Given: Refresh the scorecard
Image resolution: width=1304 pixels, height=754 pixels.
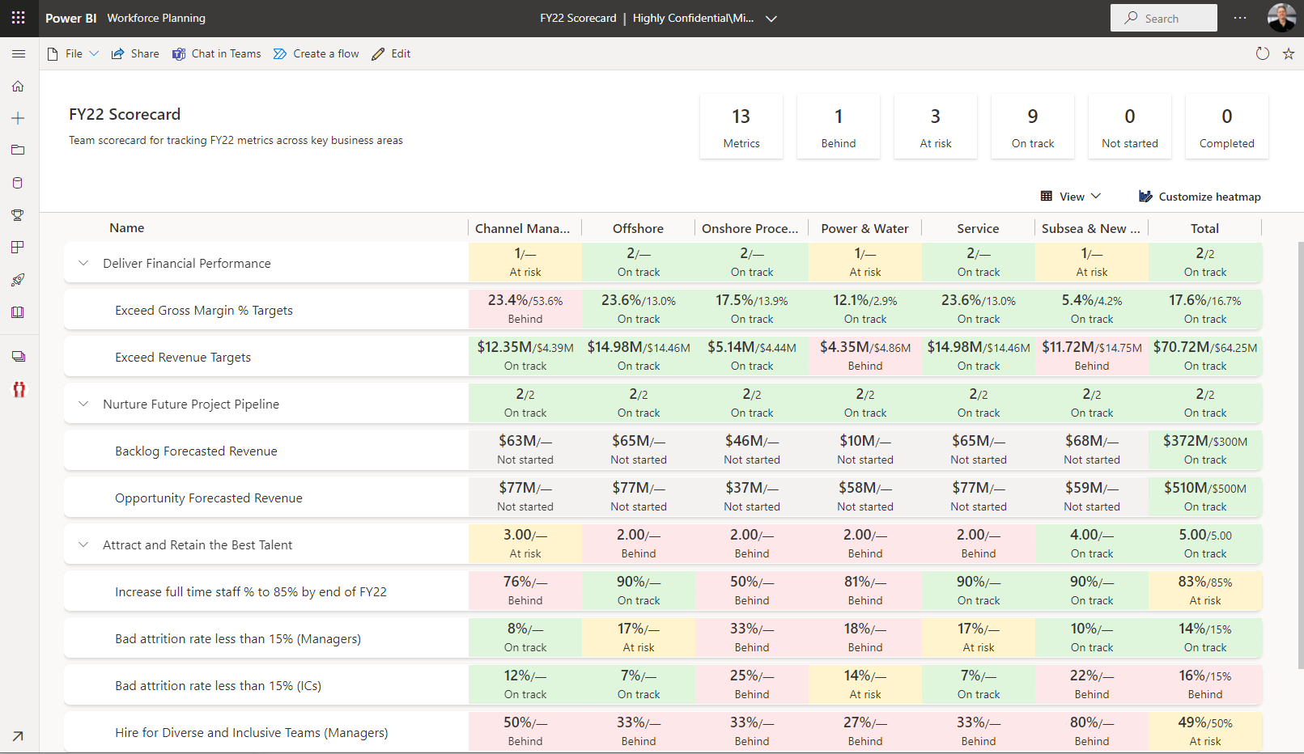Looking at the screenshot, I should pyautogui.click(x=1262, y=54).
